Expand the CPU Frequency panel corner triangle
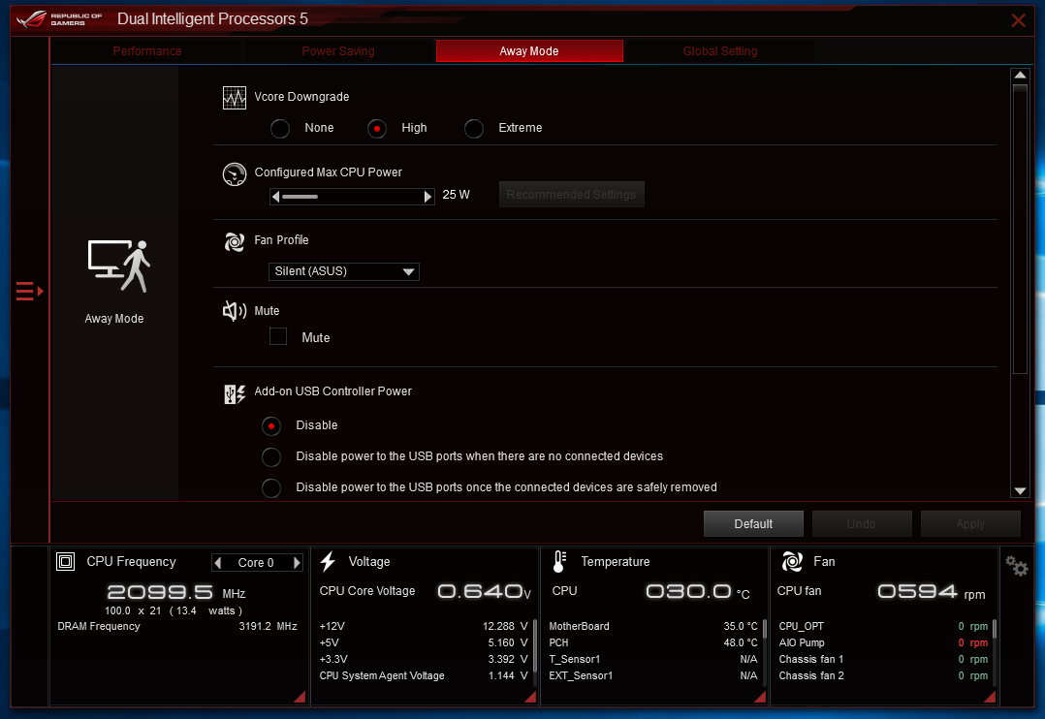 pos(300,697)
